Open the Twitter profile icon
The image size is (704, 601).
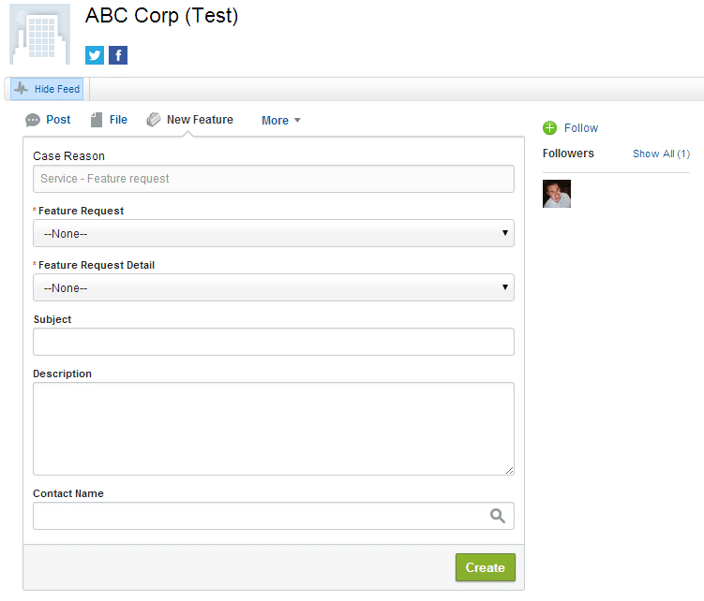pyautogui.click(x=95, y=55)
